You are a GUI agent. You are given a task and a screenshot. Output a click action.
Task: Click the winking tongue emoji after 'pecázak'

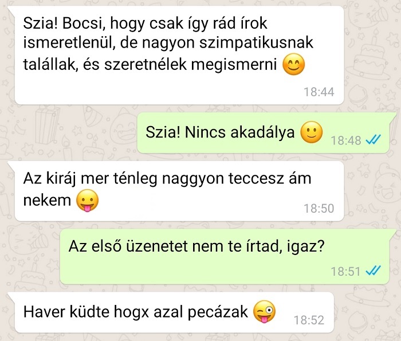[x=264, y=312]
